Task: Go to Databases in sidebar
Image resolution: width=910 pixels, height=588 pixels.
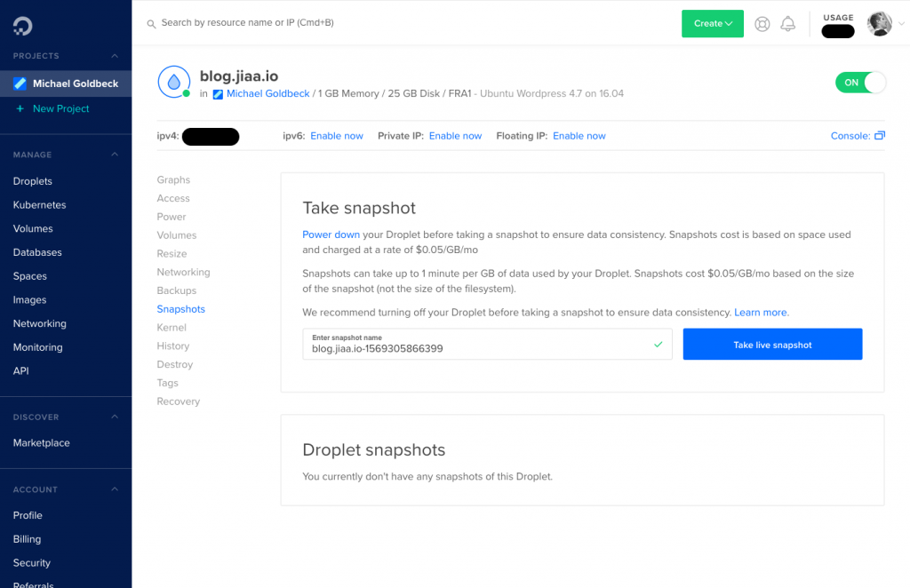Action: 37,252
